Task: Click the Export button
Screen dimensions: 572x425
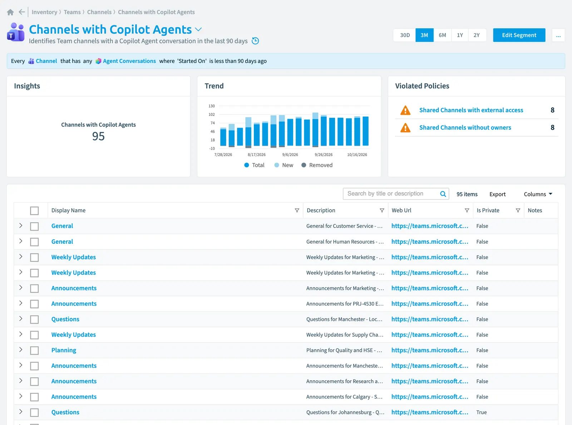Action: pyautogui.click(x=497, y=194)
